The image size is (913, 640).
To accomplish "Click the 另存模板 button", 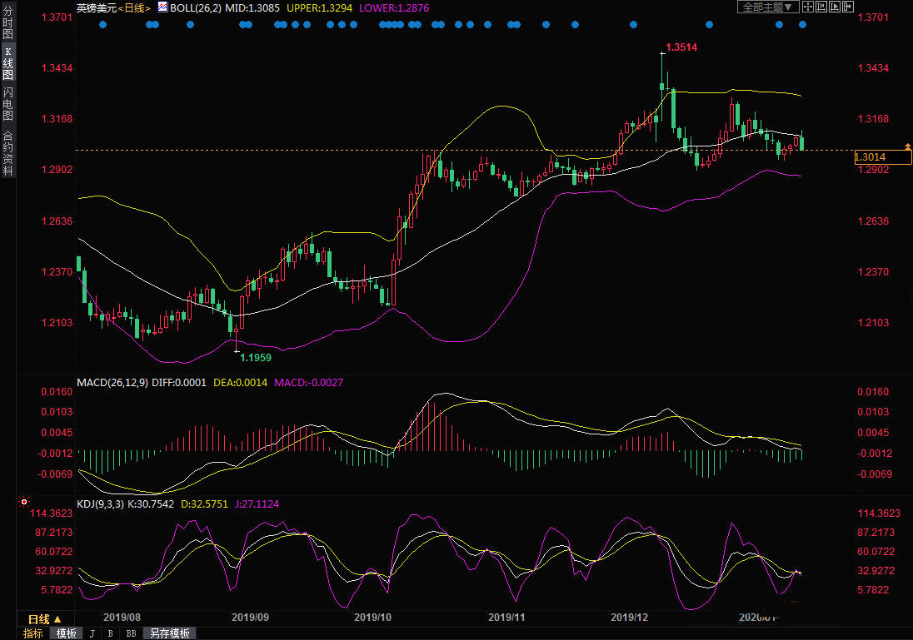I will click(x=169, y=633).
